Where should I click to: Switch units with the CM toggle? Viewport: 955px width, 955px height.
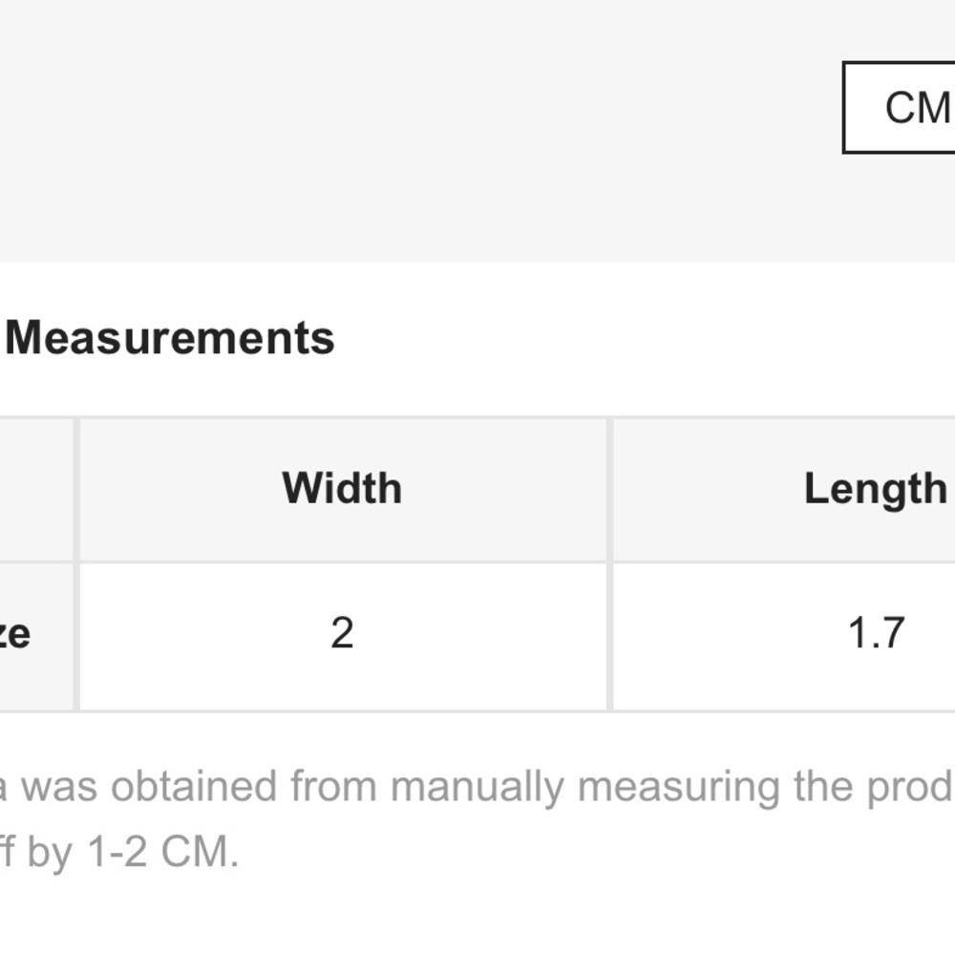[899, 108]
